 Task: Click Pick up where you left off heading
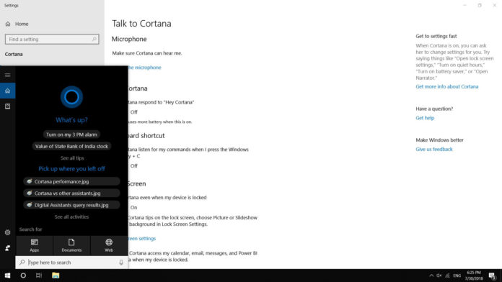71,168
